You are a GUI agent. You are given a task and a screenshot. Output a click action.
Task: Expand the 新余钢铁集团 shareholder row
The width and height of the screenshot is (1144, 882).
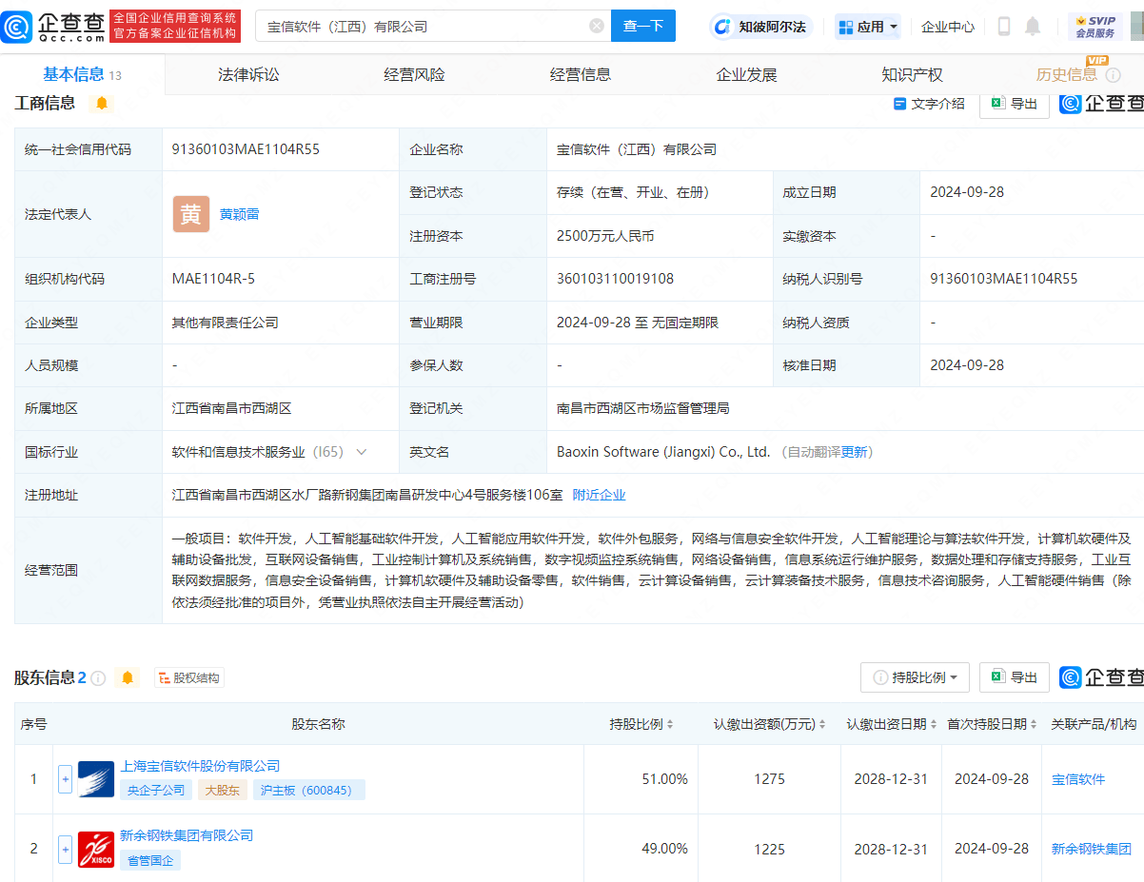point(65,849)
